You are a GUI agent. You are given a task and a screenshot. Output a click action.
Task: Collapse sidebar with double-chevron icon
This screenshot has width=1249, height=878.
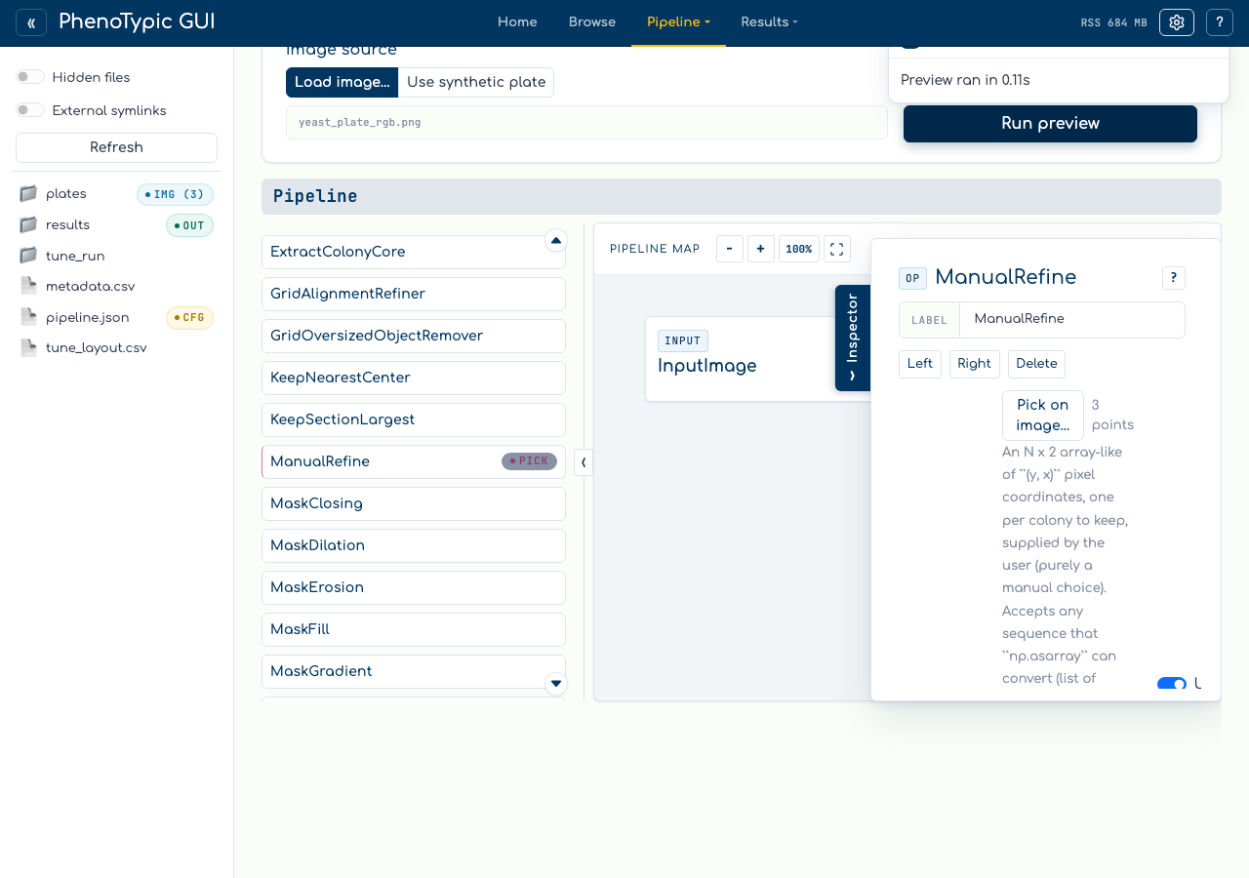[x=31, y=22]
